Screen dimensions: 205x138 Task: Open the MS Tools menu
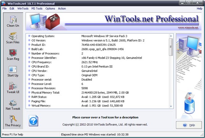pos(37,9)
